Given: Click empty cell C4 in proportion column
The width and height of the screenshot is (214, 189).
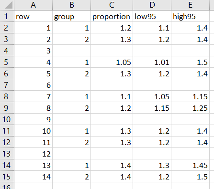Looking at the screenshot, I should pos(112,51).
